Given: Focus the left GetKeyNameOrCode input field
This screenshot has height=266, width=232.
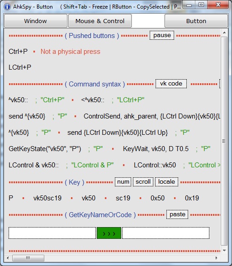Looking at the screenshot, I should (x=52, y=233).
